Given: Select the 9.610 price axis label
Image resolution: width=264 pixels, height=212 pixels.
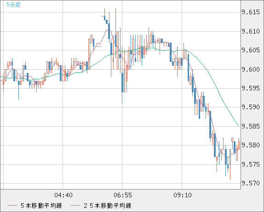Looking at the screenshot, I should (251, 31).
